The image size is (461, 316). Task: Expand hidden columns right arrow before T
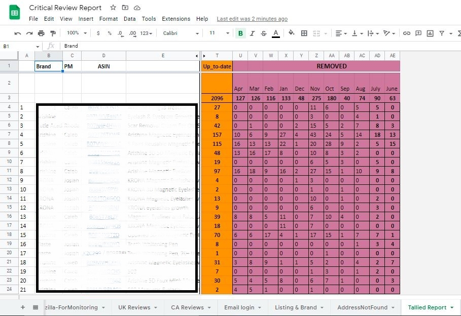pos(204,56)
